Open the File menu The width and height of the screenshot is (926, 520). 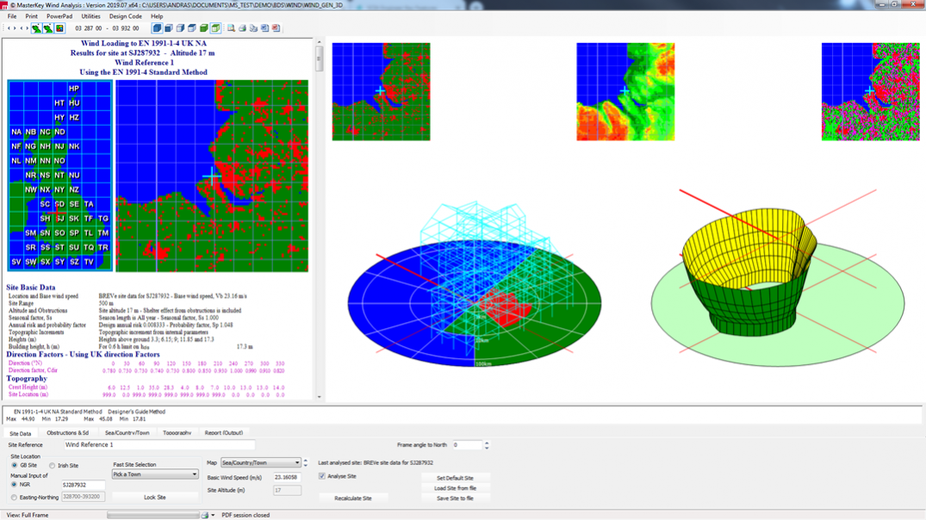pos(12,16)
